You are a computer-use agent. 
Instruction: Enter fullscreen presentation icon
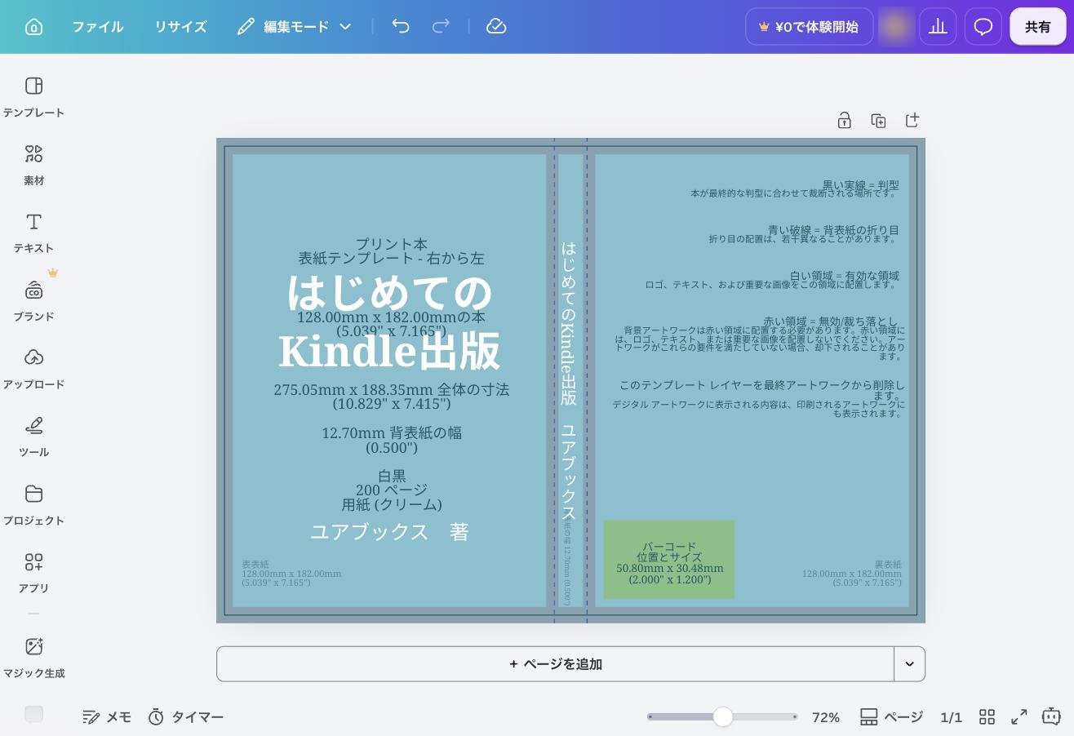pos(1019,717)
